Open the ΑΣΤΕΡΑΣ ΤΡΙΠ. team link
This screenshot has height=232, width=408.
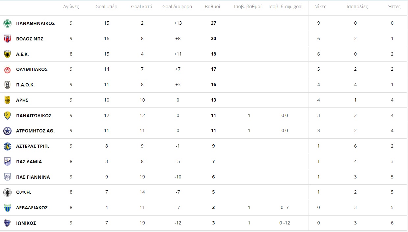33,146
